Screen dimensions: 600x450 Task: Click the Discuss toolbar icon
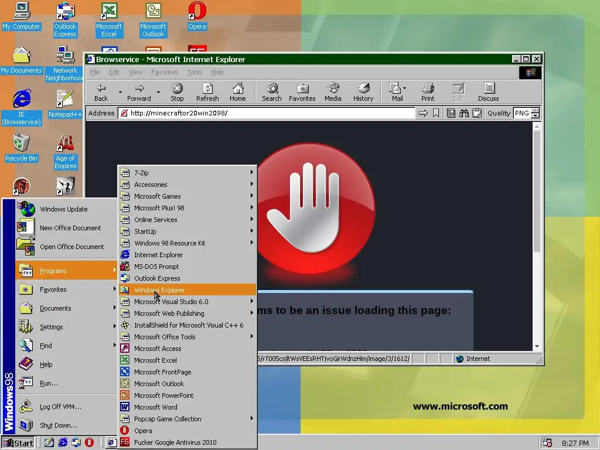point(488,92)
